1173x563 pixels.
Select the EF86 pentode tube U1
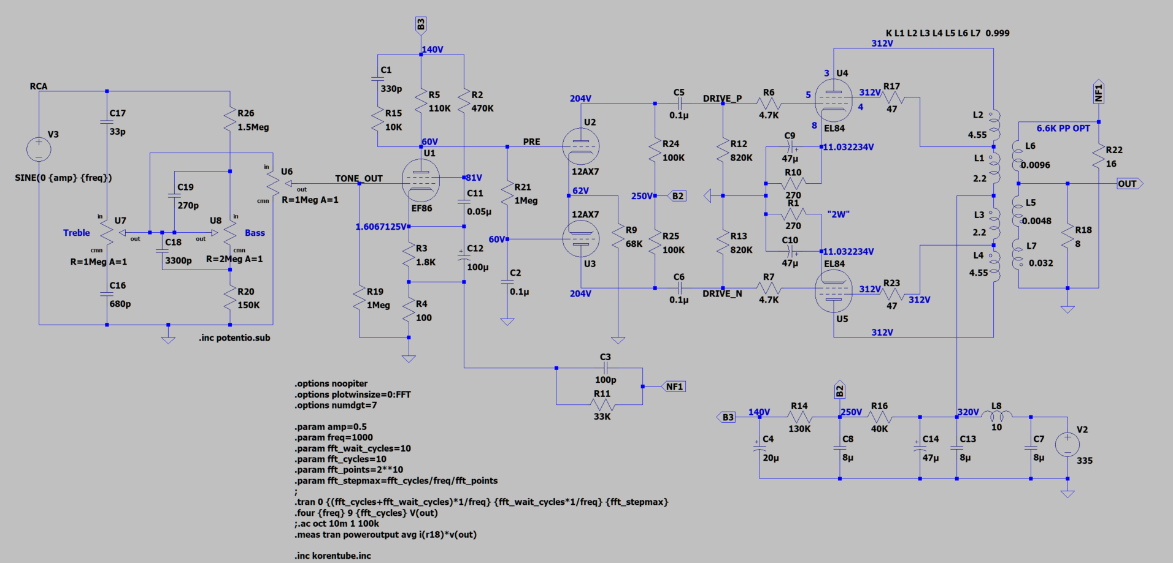(x=421, y=180)
